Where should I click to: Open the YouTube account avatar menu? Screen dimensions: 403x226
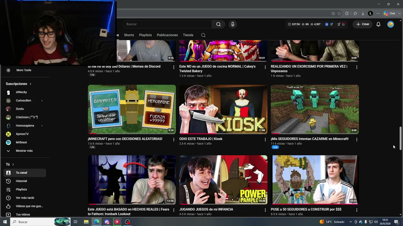point(391,24)
